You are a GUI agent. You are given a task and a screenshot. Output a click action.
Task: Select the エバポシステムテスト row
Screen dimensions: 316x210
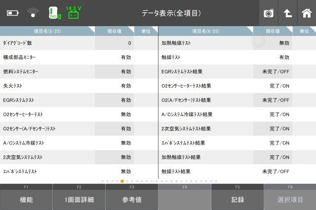tap(79, 172)
